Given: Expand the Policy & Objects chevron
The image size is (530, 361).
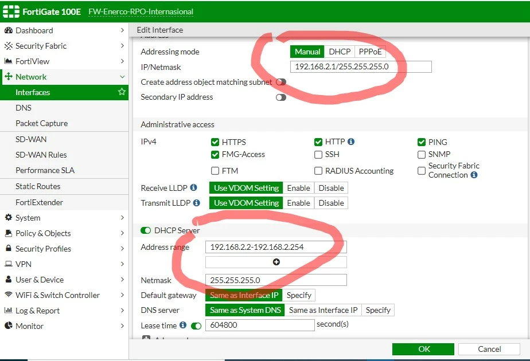Looking at the screenshot, I should (x=122, y=233).
